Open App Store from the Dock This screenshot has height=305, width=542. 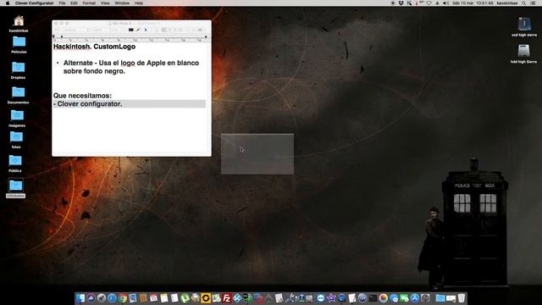pos(414,298)
